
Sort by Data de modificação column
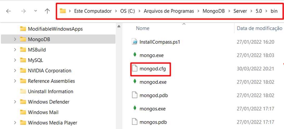tap(260, 28)
